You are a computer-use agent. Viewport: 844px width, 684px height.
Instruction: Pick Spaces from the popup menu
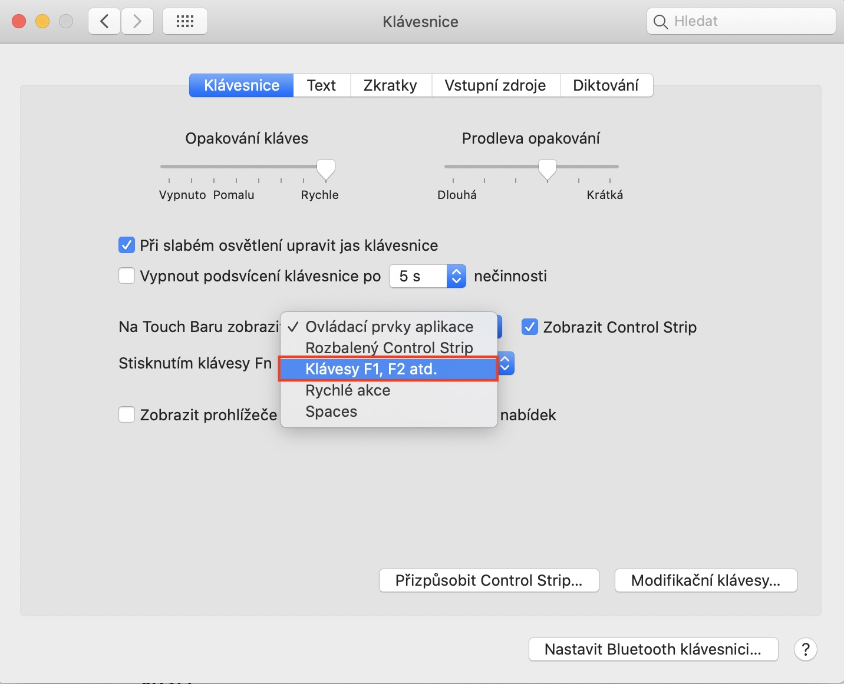click(x=389, y=411)
